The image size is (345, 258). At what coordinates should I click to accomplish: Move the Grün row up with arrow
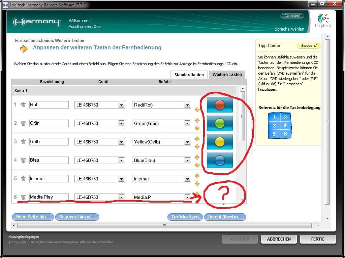point(197,120)
